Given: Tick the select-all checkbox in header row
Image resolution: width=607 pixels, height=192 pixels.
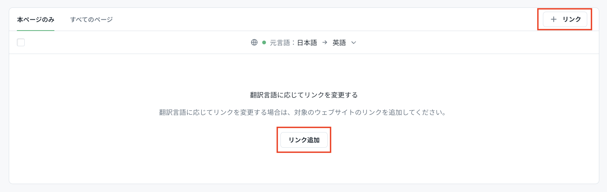Looking at the screenshot, I should click(x=21, y=42).
